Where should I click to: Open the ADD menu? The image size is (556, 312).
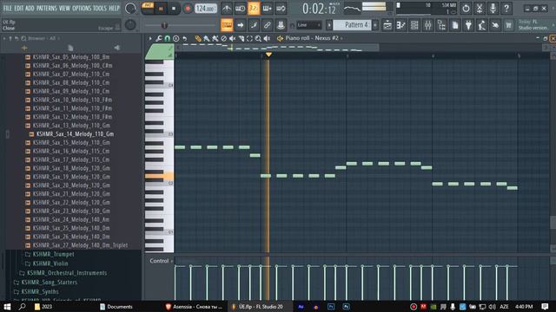point(30,8)
